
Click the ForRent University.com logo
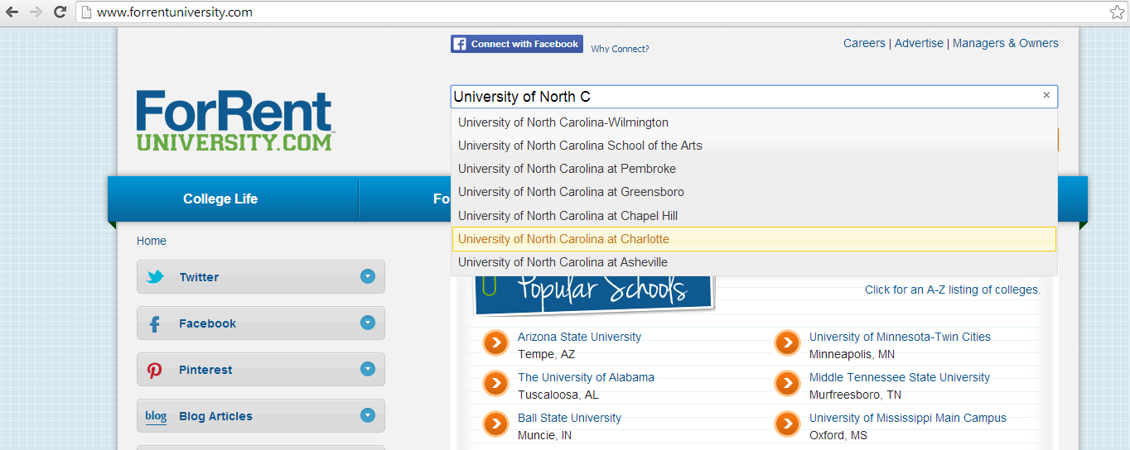coord(235,121)
